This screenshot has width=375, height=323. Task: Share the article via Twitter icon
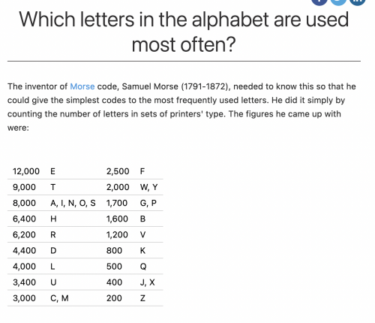click(338, 2)
